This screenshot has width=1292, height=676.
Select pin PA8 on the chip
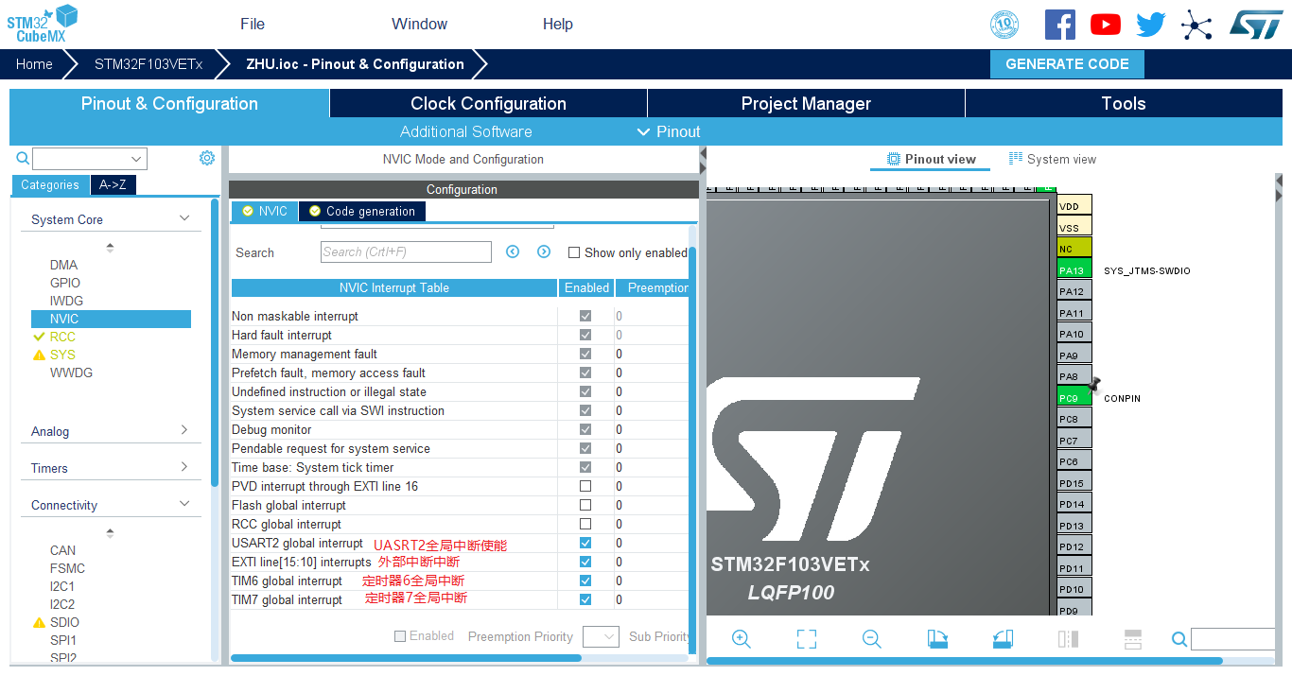click(x=1074, y=376)
